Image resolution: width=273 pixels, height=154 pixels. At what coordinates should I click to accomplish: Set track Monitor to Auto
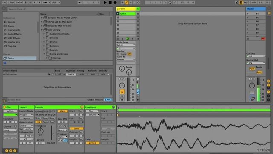[x=123, y=54]
